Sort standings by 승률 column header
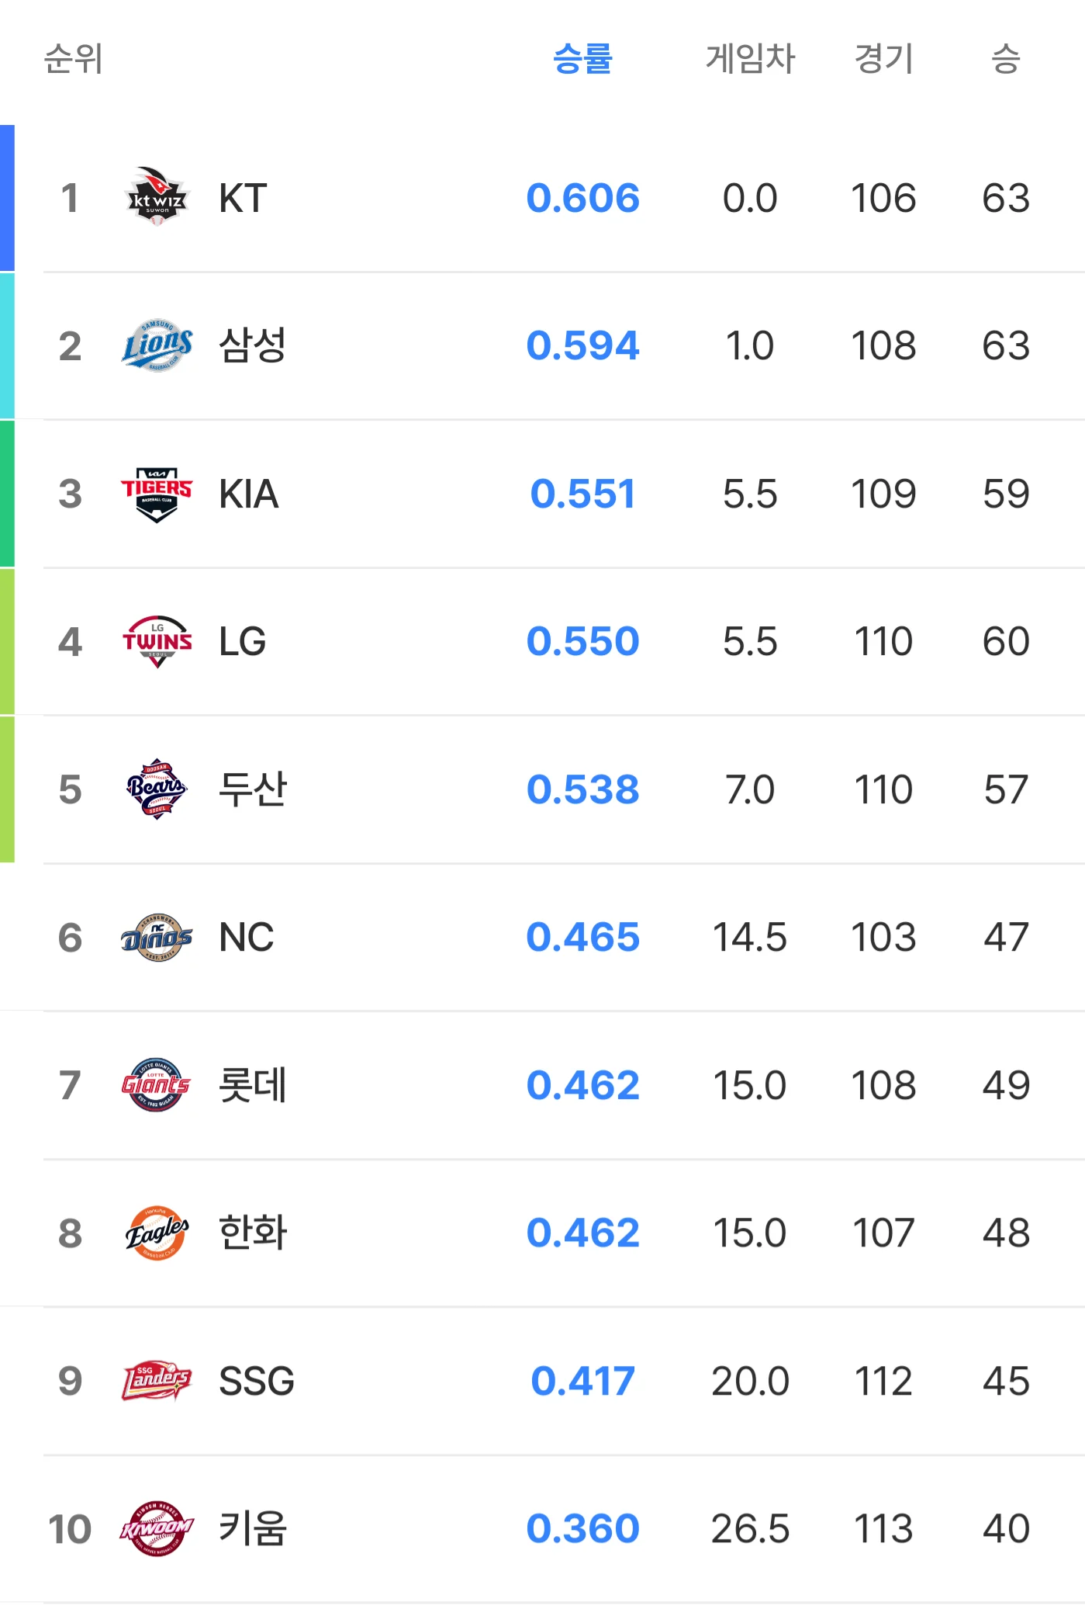Viewport: 1085px width, 1616px height. tap(582, 58)
